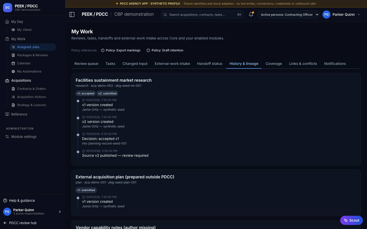
Task: Open the Coverage tab
Action: (274, 64)
